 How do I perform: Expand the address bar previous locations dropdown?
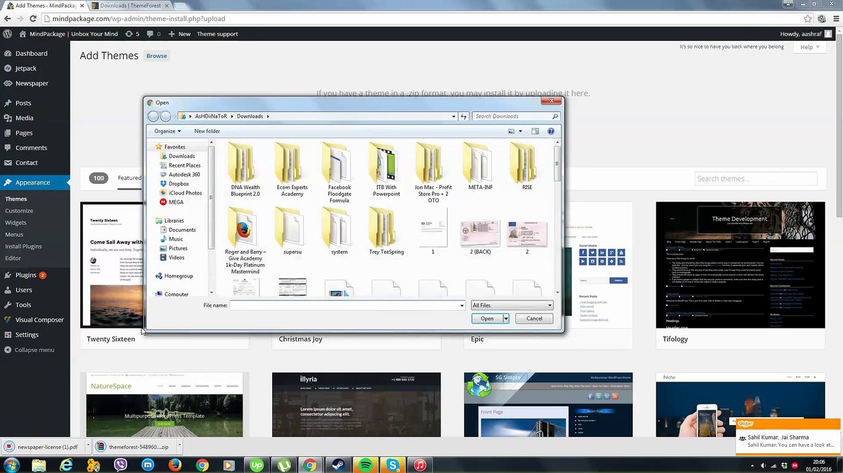pos(453,116)
